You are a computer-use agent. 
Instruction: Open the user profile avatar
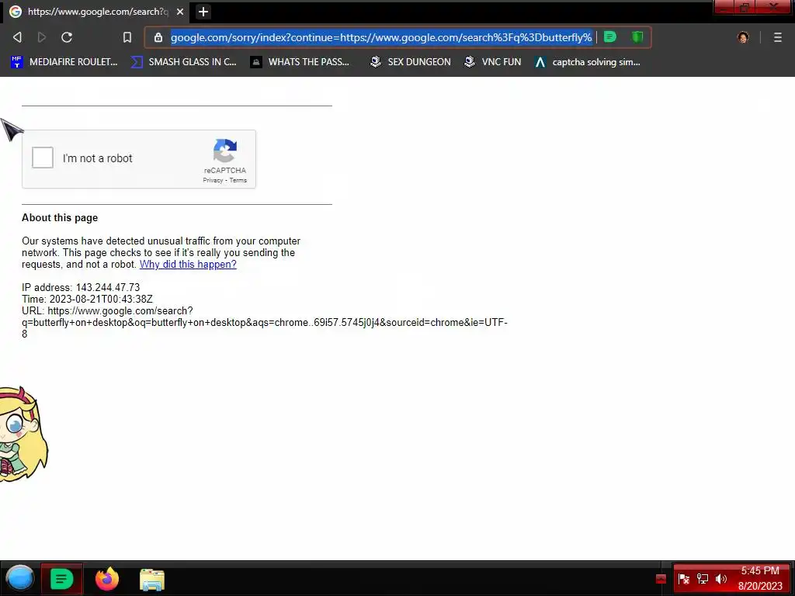click(743, 37)
